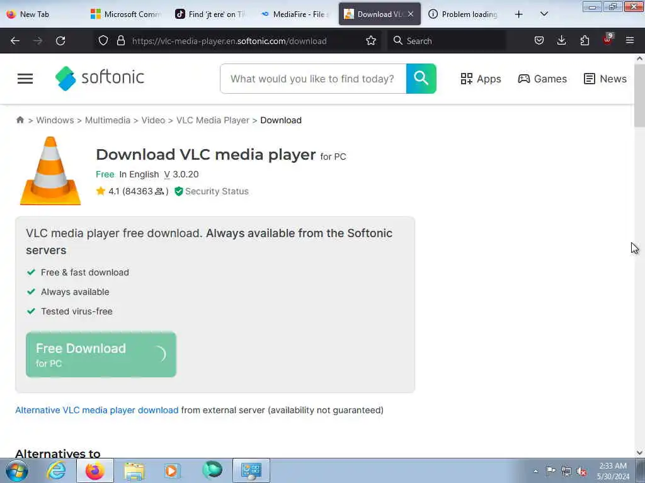Click the teal search magnifier button
Viewport: 645px width, 483px height.
(421, 79)
